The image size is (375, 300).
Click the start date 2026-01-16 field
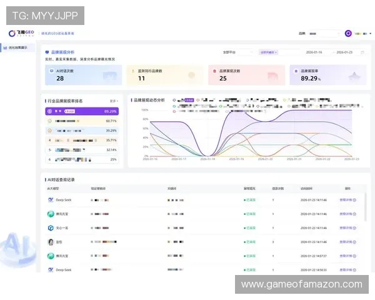(314, 52)
